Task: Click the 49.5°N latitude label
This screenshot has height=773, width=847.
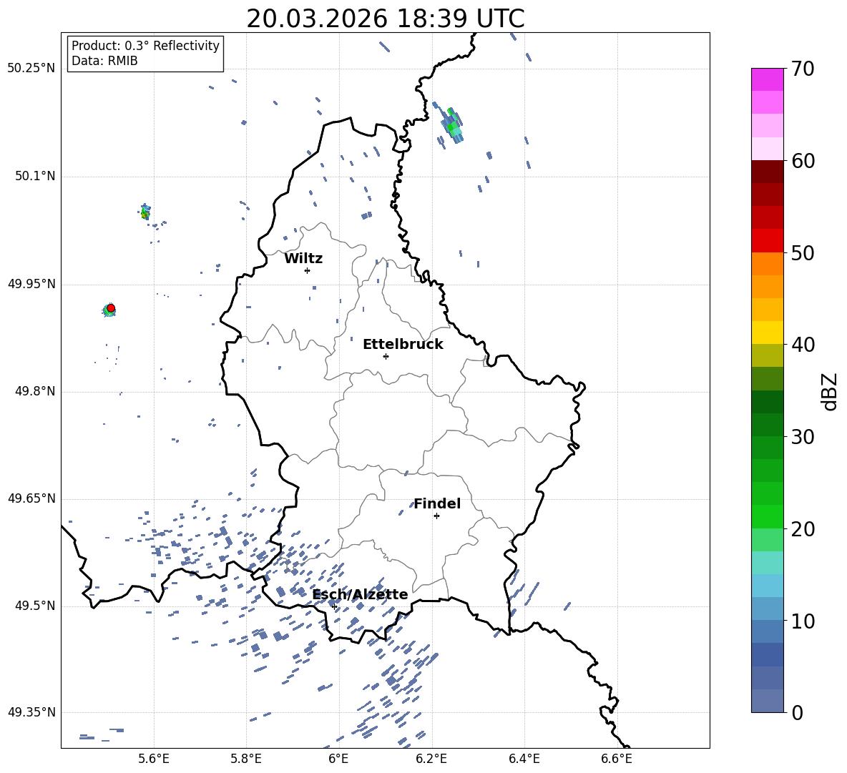Action: pos(35,606)
